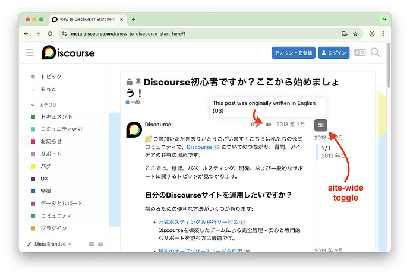410x276 pixels.
Task: Click the post's original-language indicator icon
Action: click(268, 125)
